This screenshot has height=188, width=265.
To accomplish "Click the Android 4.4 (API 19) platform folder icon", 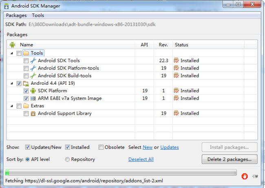I will coord(26,83).
